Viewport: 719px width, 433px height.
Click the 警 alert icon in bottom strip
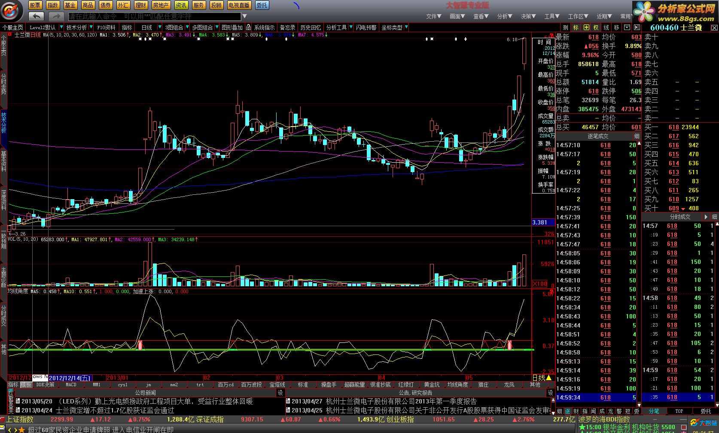[x=619, y=411]
